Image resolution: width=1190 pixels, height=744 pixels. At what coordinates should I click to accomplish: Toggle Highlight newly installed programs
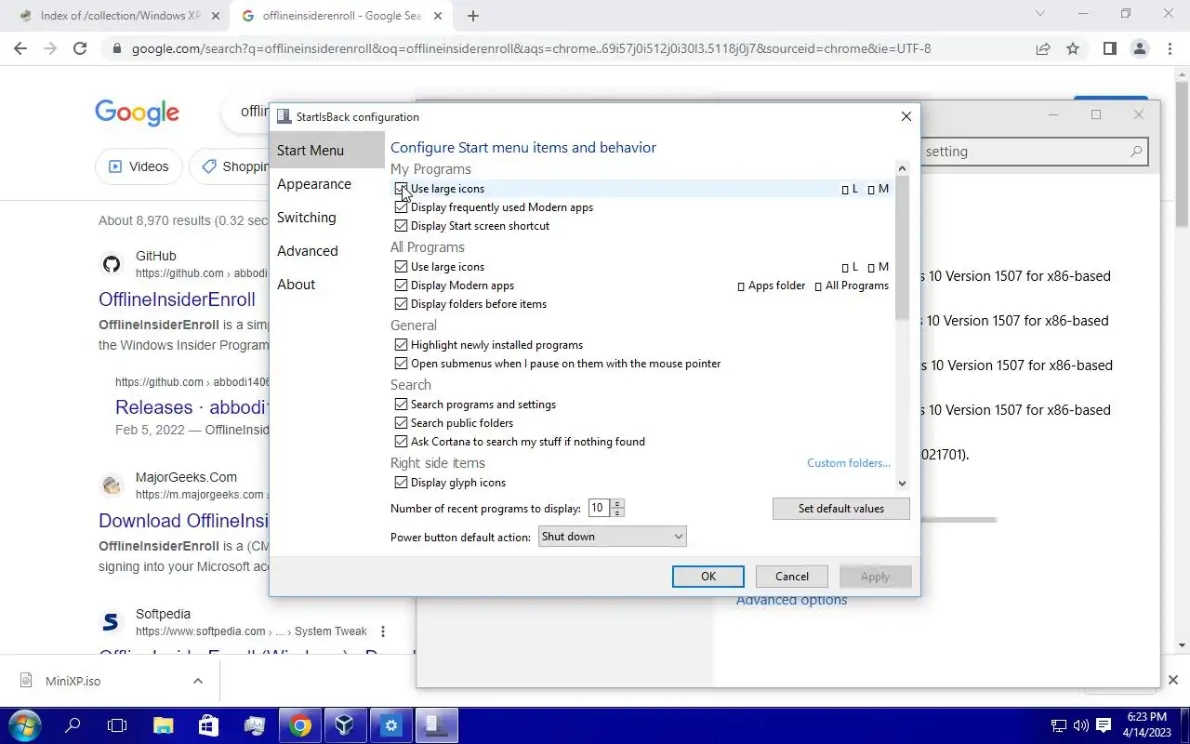[401, 345]
